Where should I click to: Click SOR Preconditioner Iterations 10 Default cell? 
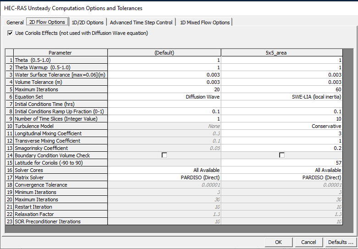[x=164, y=221]
